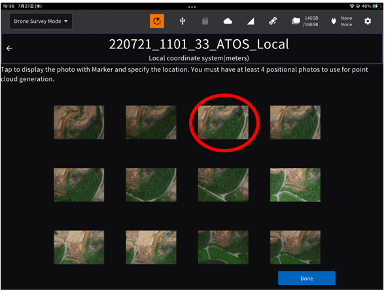
Task: Open fourth thumbnail in the bottom row
Action: click(x=295, y=247)
